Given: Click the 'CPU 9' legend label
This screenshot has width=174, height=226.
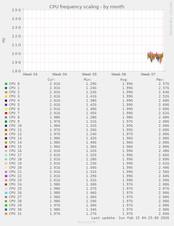Looking at the screenshot, I should coord(14,122).
